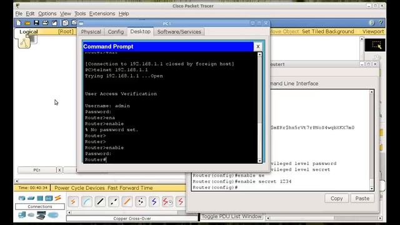Click Paste button in Router1 window
The height and width of the screenshot is (225, 400).
point(362,198)
